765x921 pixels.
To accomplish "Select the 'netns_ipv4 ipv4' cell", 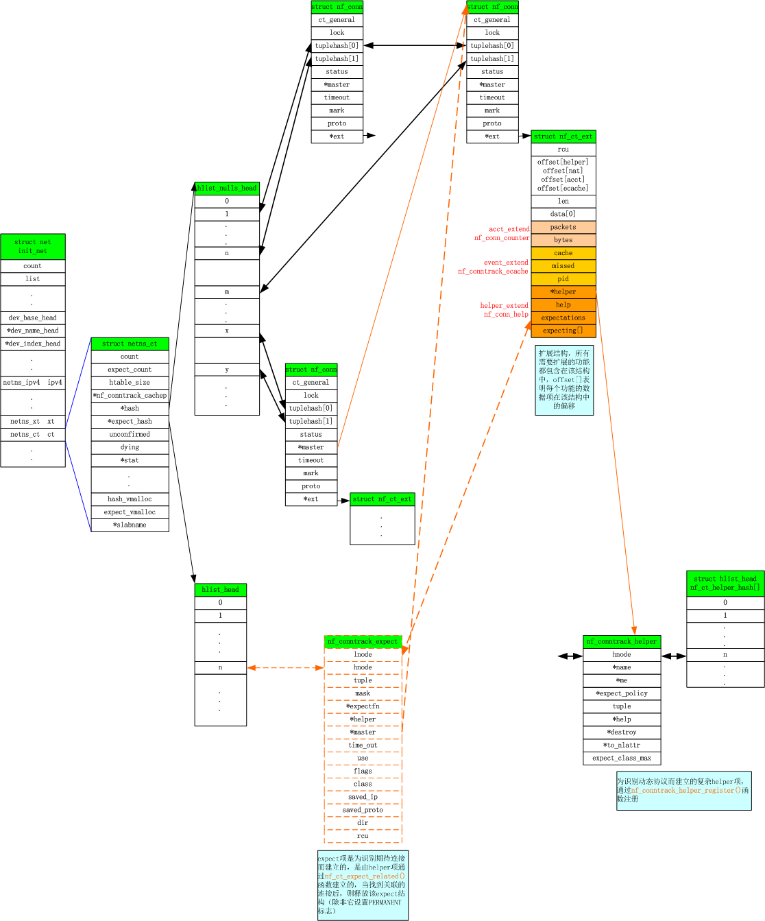I will [x=33, y=383].
